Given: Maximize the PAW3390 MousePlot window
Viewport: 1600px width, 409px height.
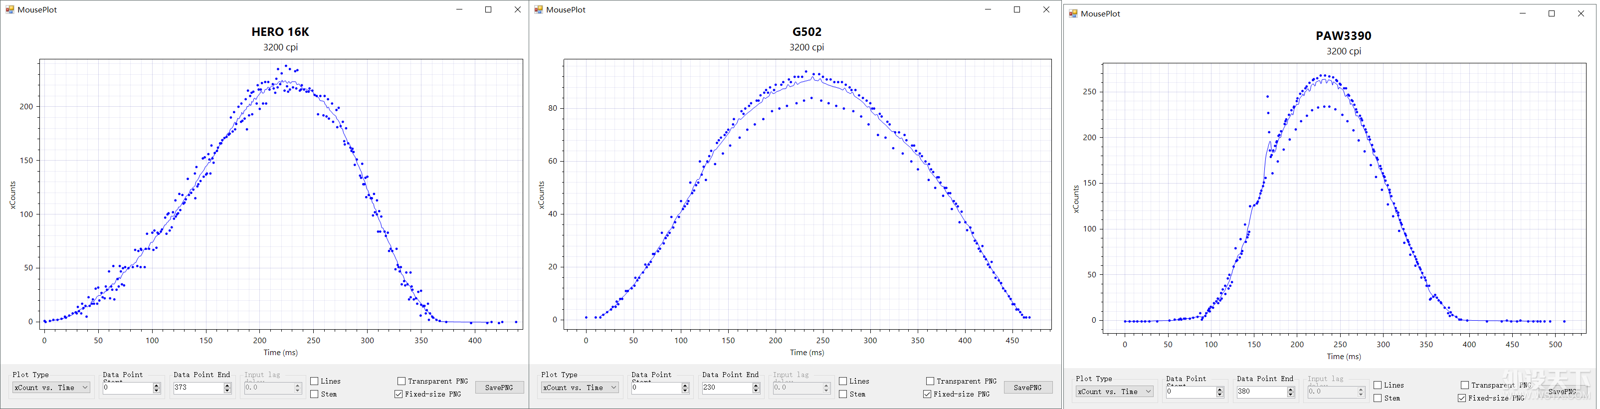Looking at the screenshot, I should click(x=1552, y=13).
